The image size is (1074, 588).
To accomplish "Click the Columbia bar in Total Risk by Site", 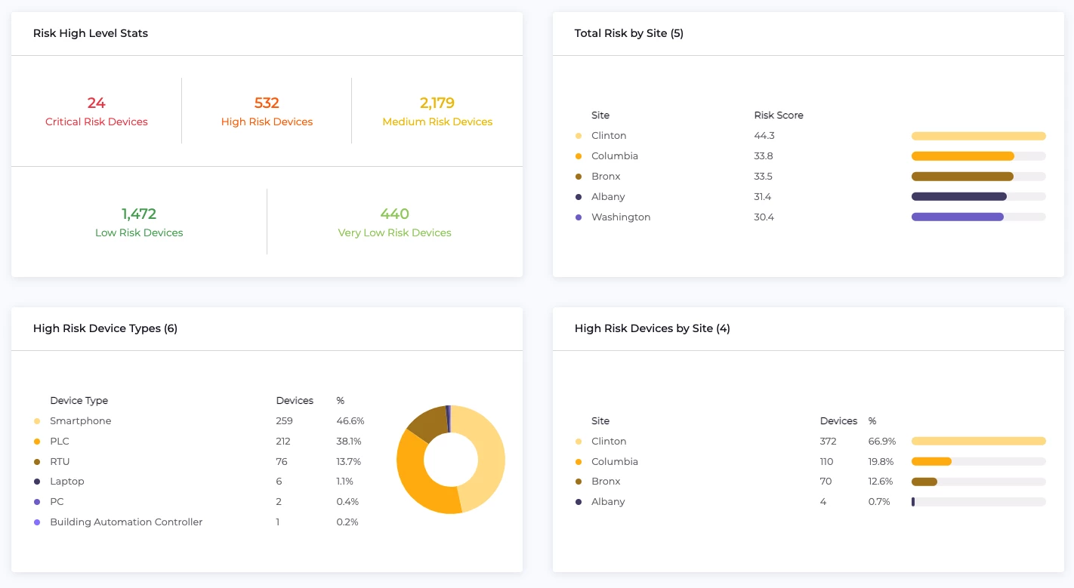I will tap(962, 156).
